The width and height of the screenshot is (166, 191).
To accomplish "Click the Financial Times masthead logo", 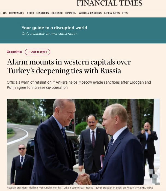I will click(109, 3).
